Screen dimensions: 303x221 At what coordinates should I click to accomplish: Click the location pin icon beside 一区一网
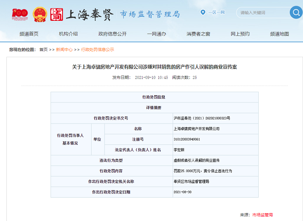click(x=203, y=12)
